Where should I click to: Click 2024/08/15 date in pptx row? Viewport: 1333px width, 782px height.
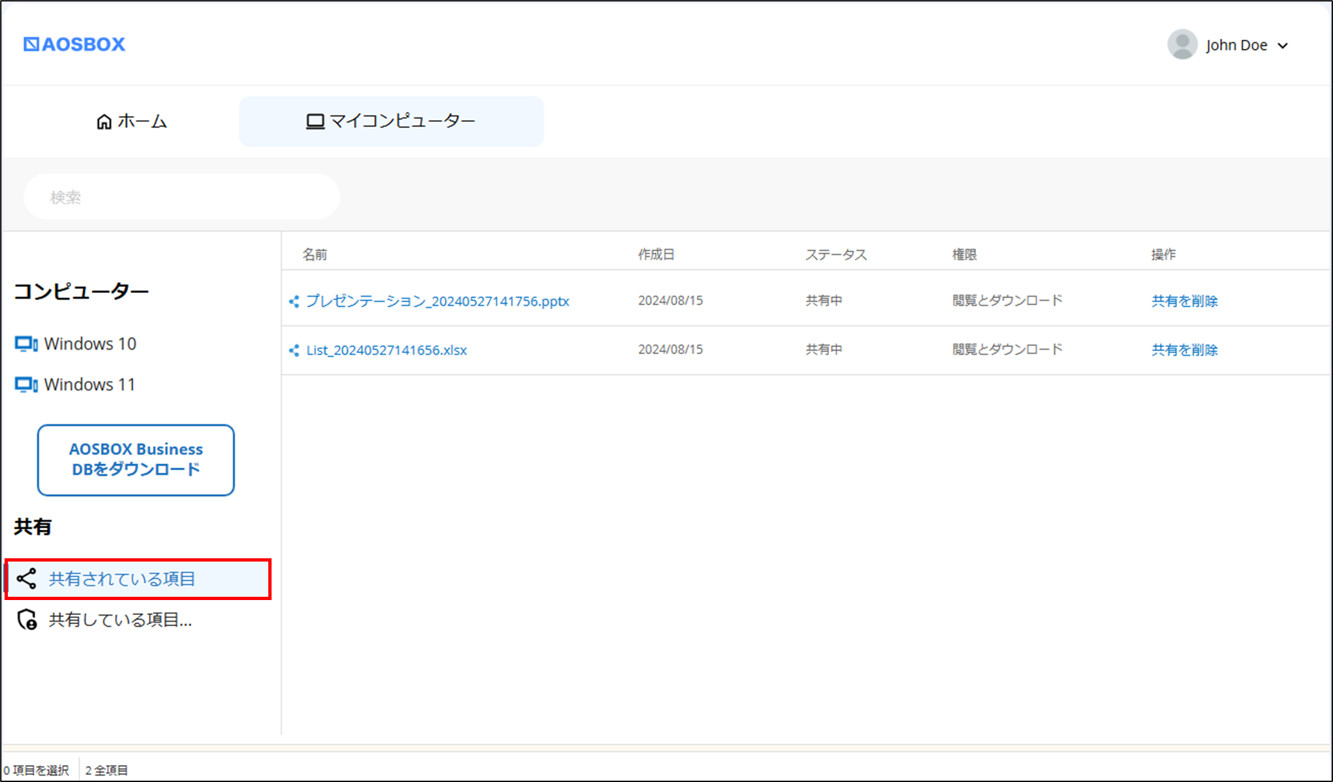[670, 301]
